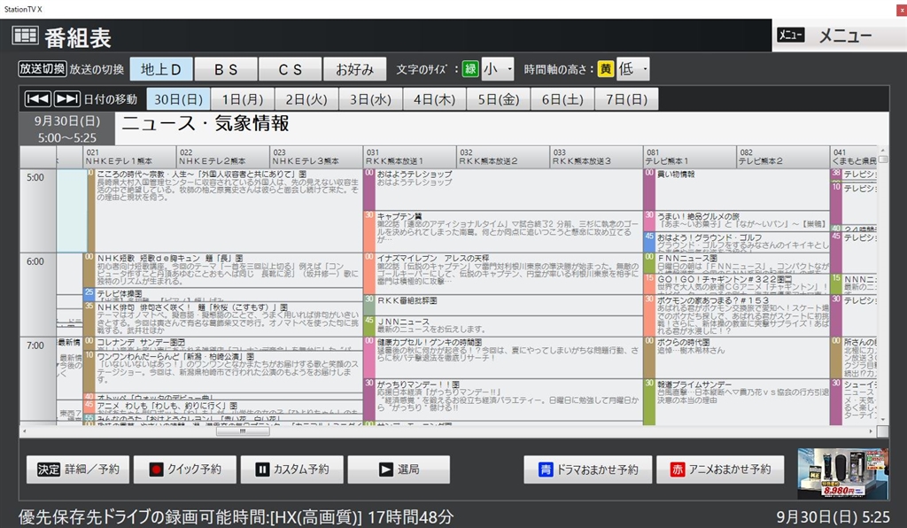Click the カスタム予約 button
The image size is (907, 528).
292,470
